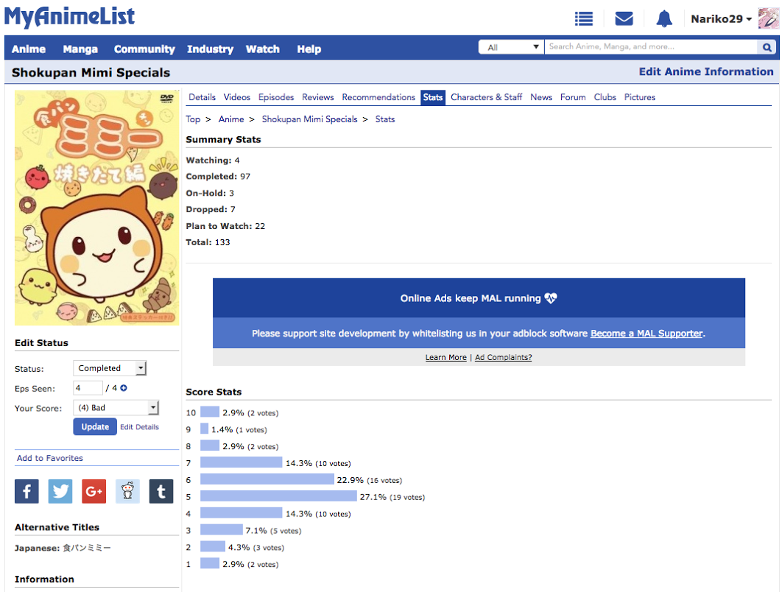This screenshot has width=782, height=592.
Task: Open the search category dropdown showing All
Action: click(x=511, y=46)
